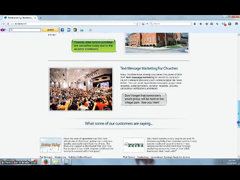240x180 pixels.
Task: Open the Firefox downloads arrow
Action: [195, 24]
